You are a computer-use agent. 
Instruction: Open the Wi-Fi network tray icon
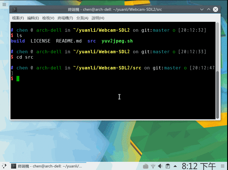click(x=153, y=166)
